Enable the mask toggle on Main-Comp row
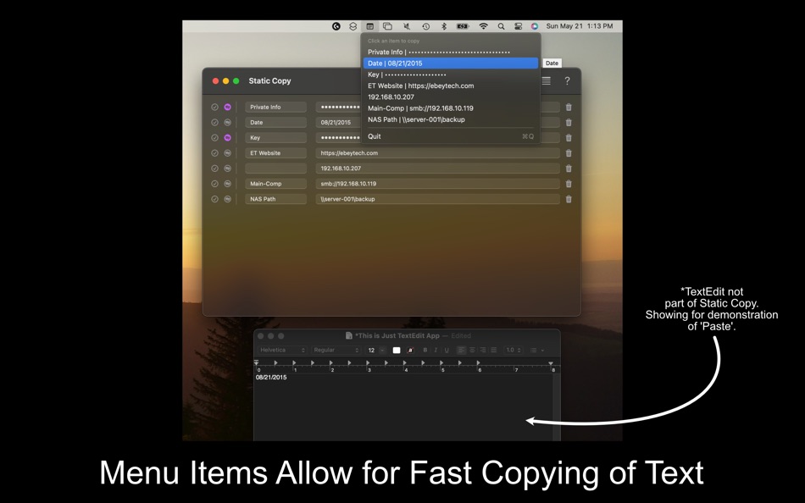Screen dimensions: 805x503 point(227,184)
